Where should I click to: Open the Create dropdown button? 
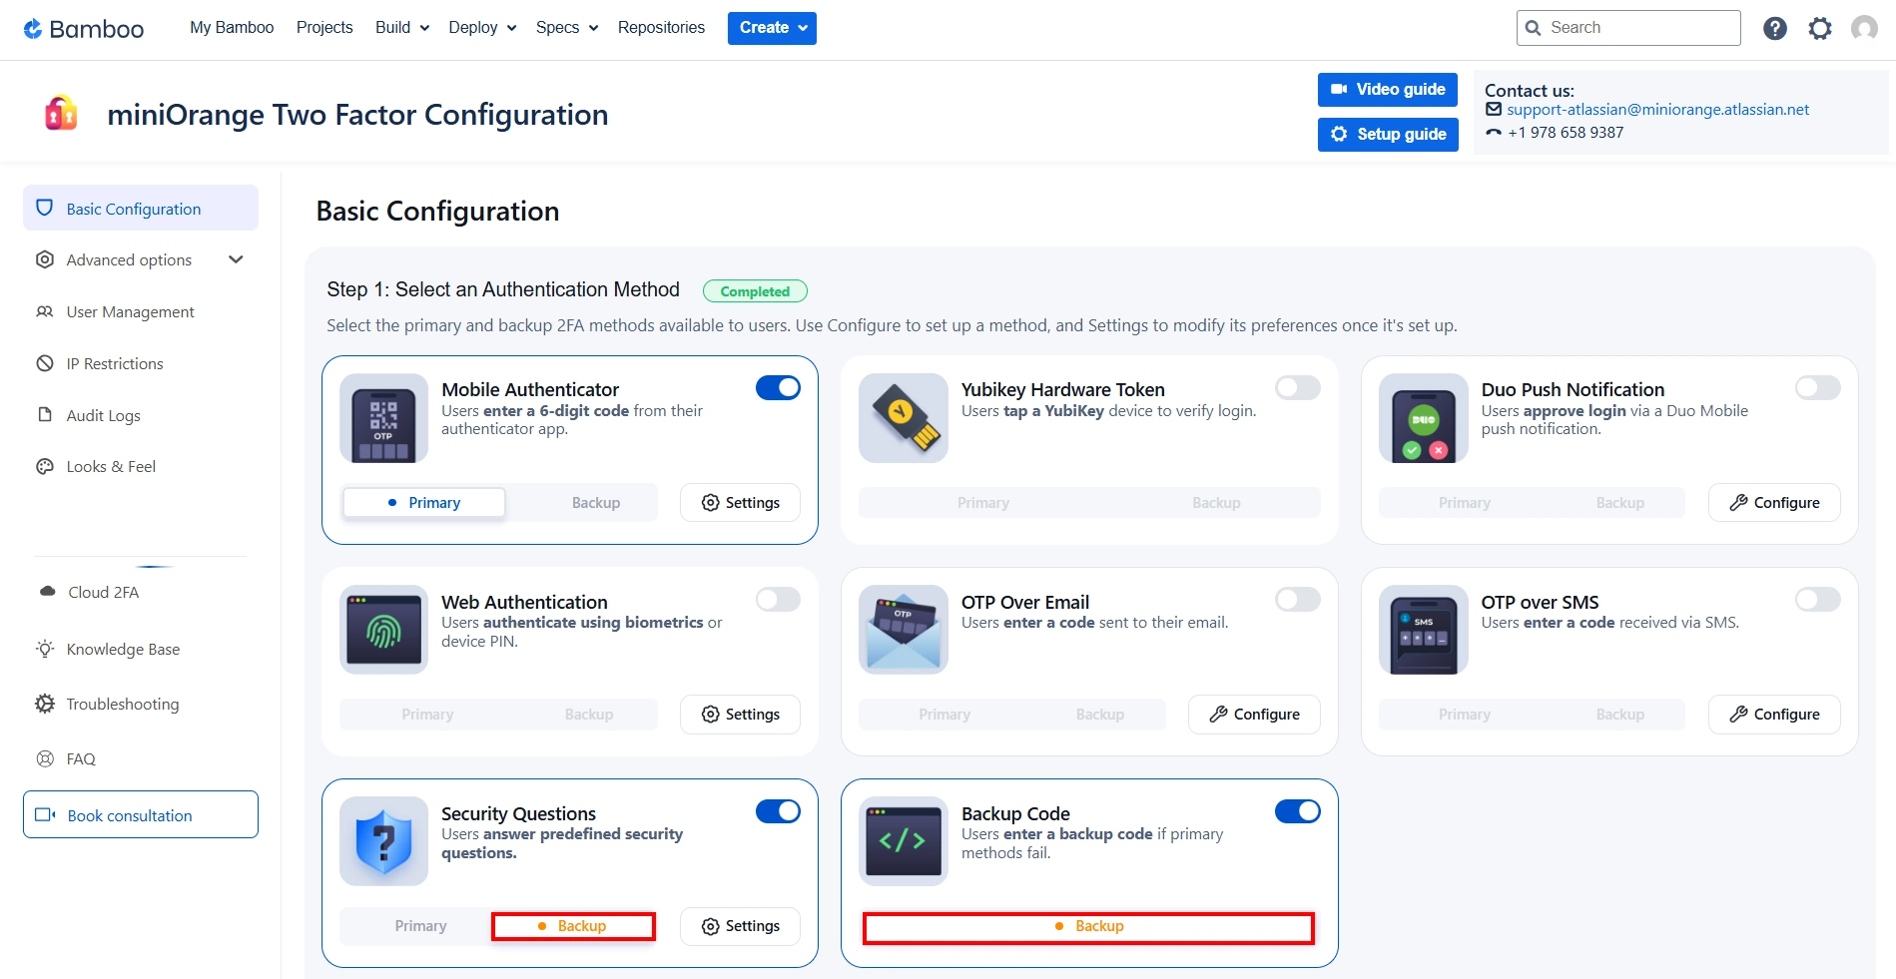click(772, 28)
